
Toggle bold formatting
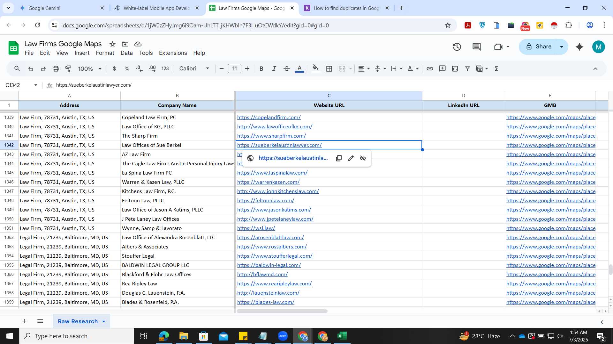pyautogui.click(x=261, y=68)
